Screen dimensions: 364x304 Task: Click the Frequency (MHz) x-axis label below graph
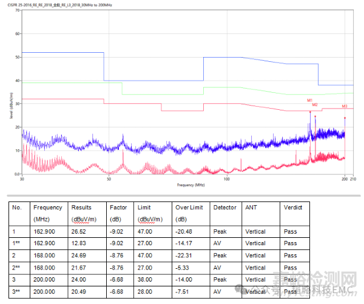[x=190, y=184]
